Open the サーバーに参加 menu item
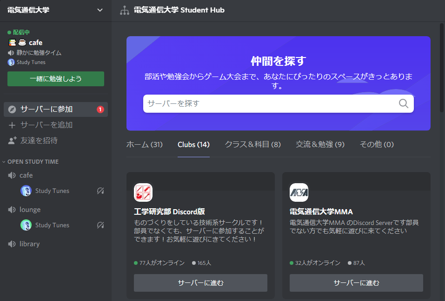 56,109
